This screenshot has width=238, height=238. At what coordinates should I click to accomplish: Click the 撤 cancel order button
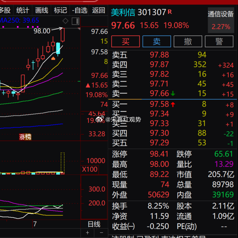point(188,41)
